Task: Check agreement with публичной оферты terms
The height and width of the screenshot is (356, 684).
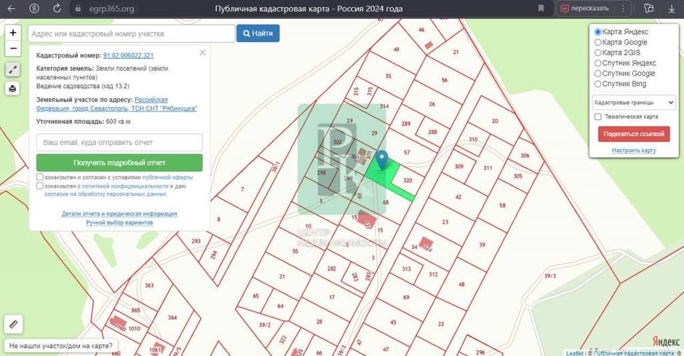Action: 40,178
